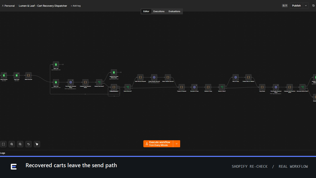
Task: Select the Needs AI Retry? branch node
Action: pos(222,87)
